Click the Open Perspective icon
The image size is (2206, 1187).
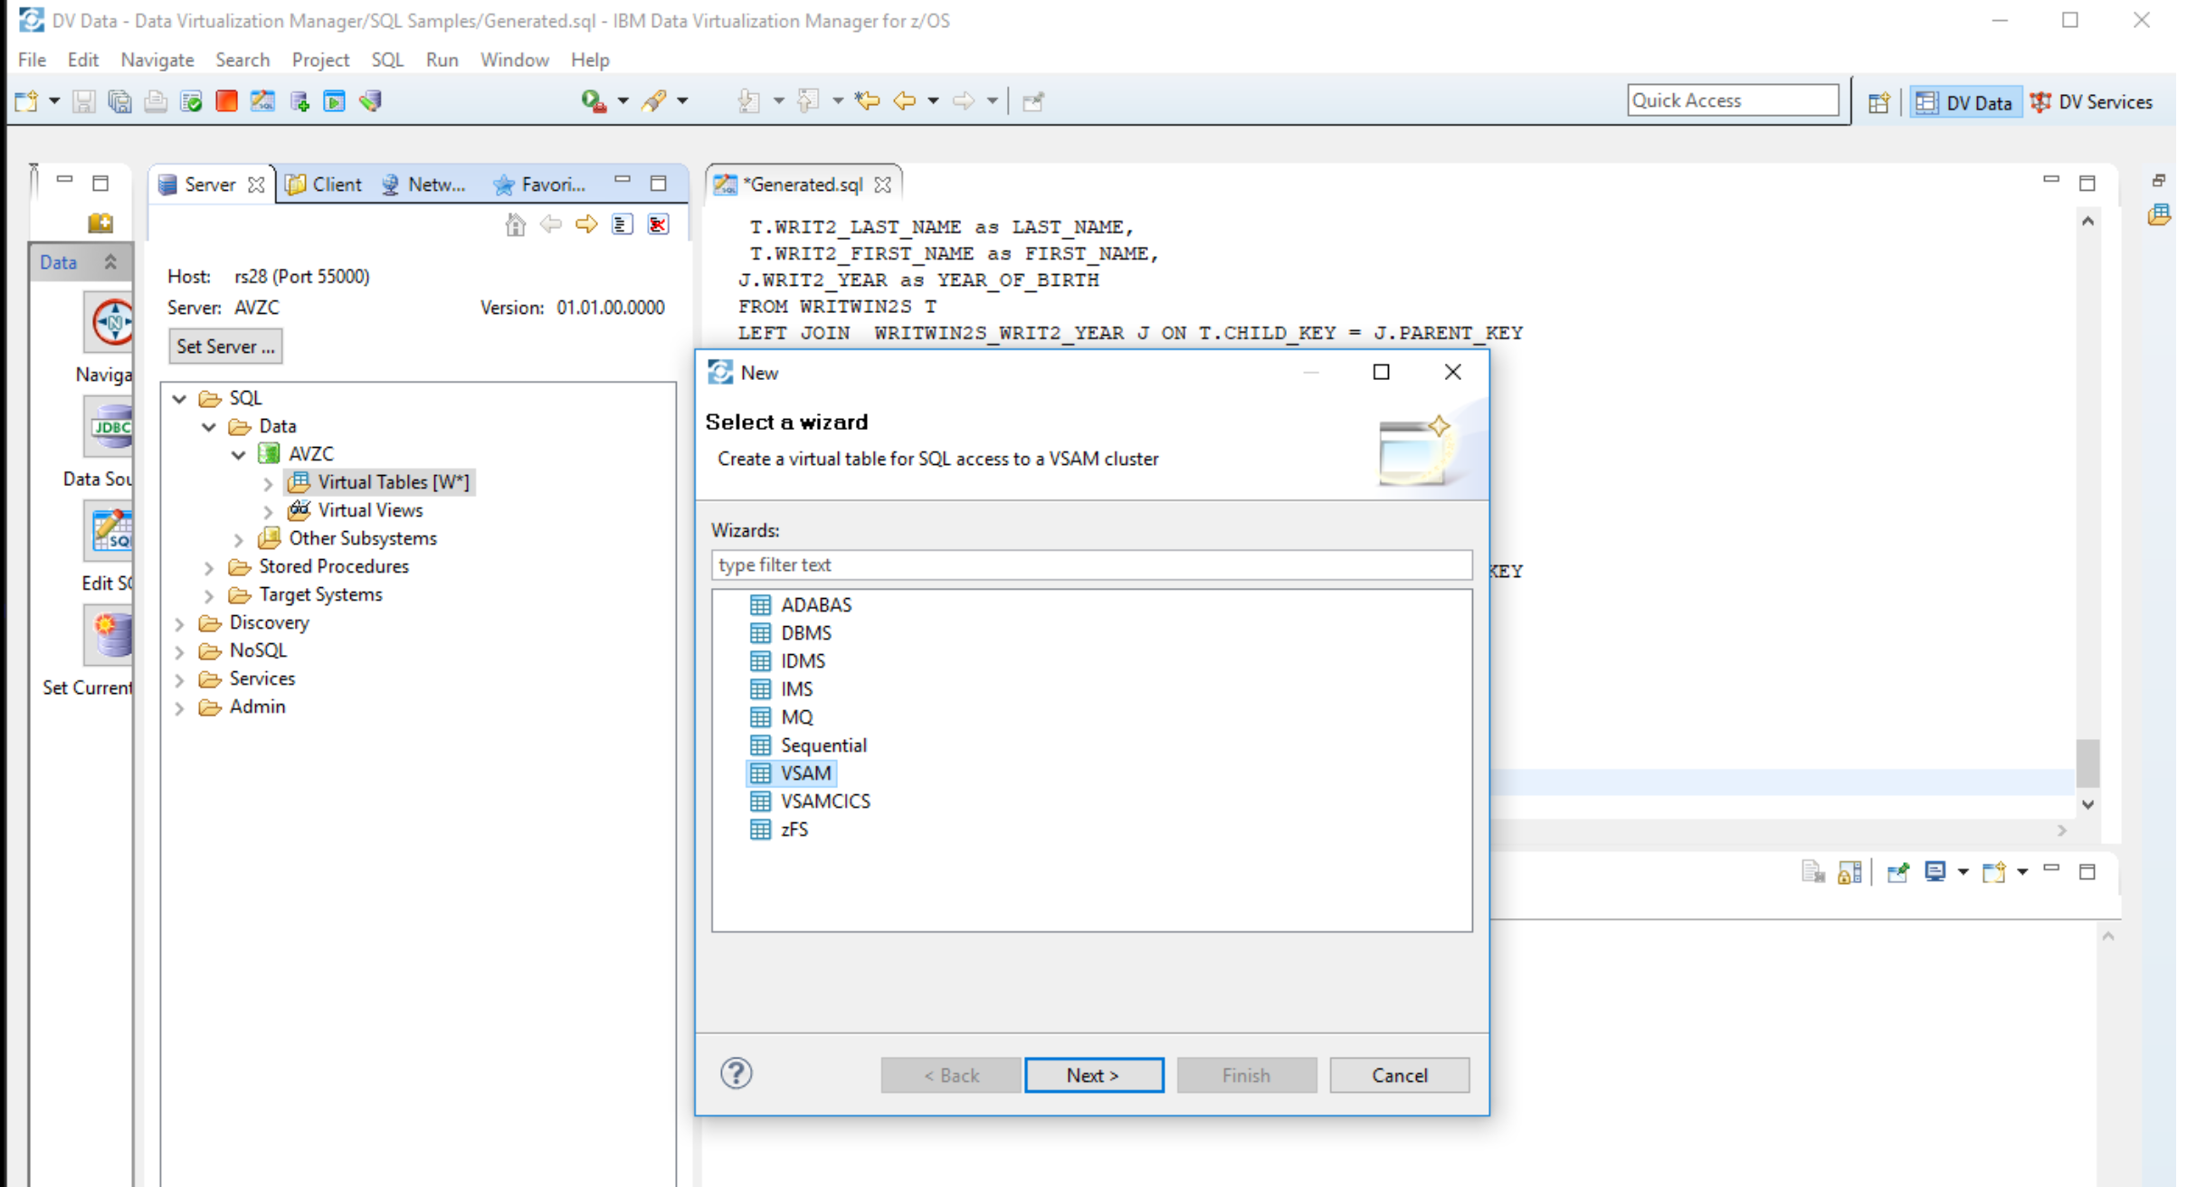1878,102
